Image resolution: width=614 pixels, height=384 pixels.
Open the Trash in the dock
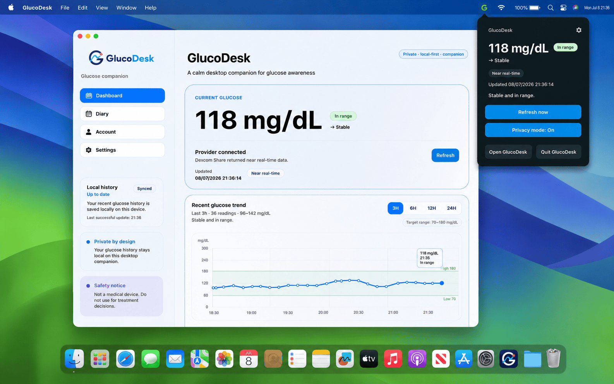tap(554, 358)
